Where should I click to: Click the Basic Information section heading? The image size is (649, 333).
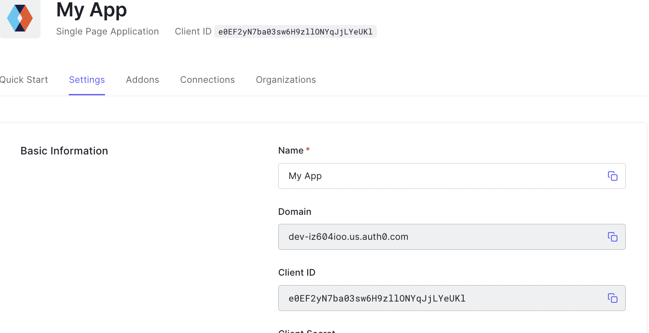[x=64, y=151]
